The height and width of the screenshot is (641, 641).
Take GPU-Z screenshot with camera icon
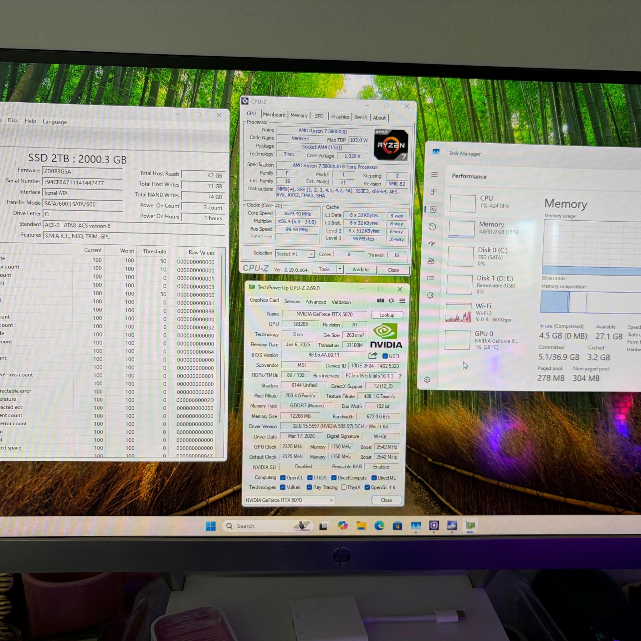pyautogui.click(x=380, y=300)
